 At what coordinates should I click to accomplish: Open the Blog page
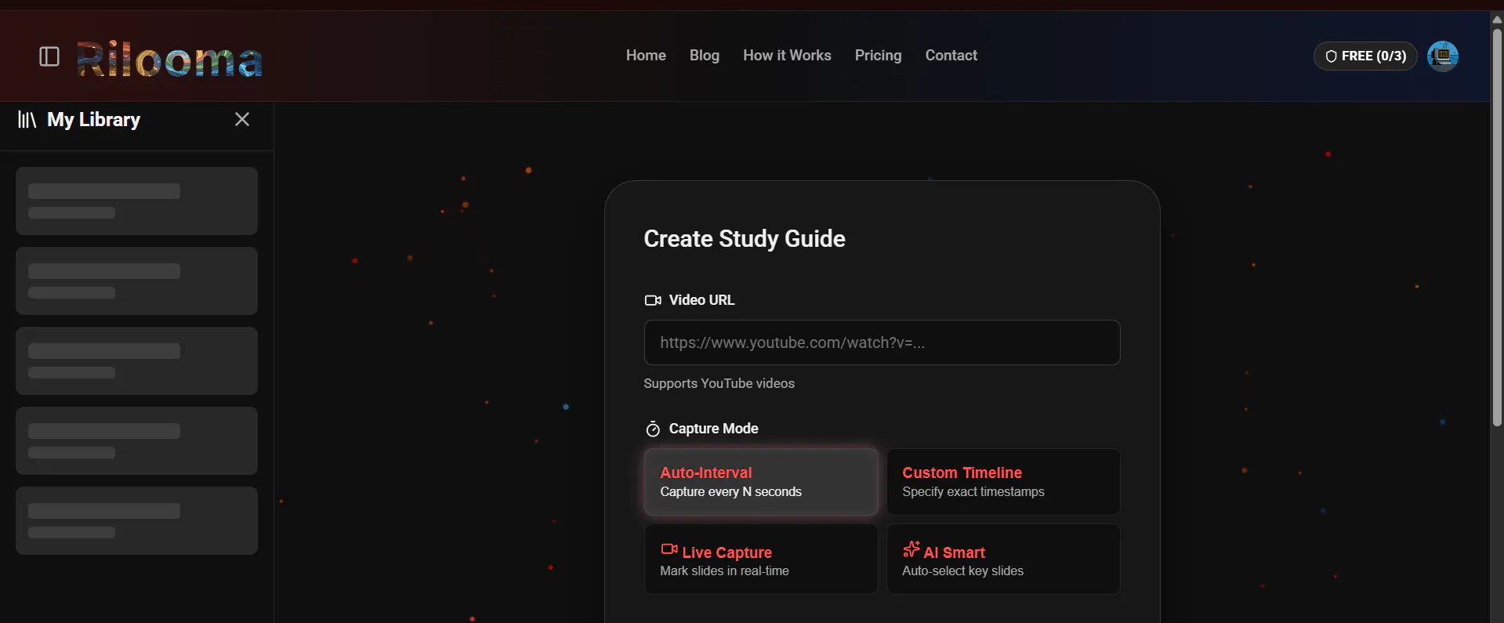[705, 56]
